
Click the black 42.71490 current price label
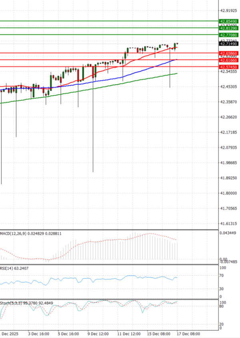(229, 44)
